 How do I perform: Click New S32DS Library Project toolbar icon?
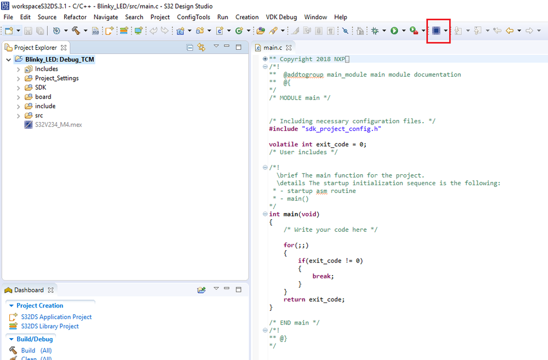[124, 31]
